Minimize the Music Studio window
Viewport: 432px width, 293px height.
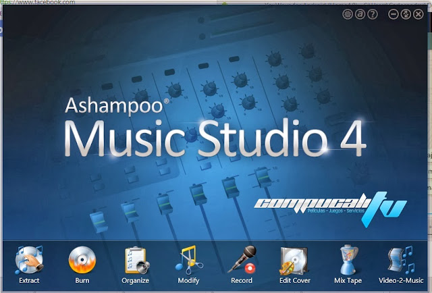(393, 14)
